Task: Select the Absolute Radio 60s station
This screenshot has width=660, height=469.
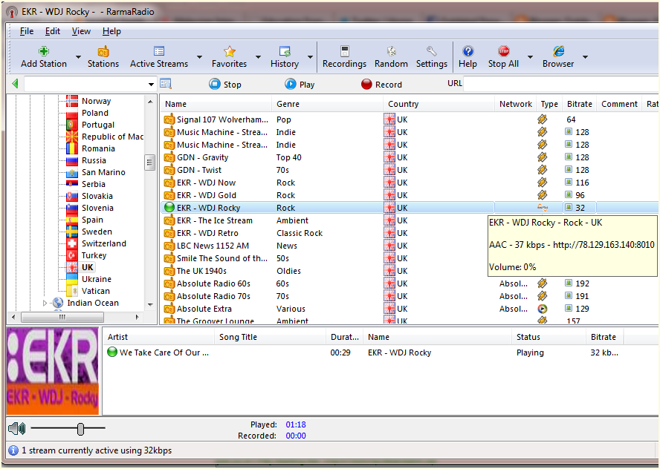Action: click(213, 283)
